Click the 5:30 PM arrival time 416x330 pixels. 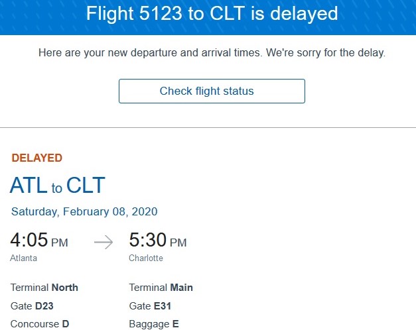click(158, 241)
